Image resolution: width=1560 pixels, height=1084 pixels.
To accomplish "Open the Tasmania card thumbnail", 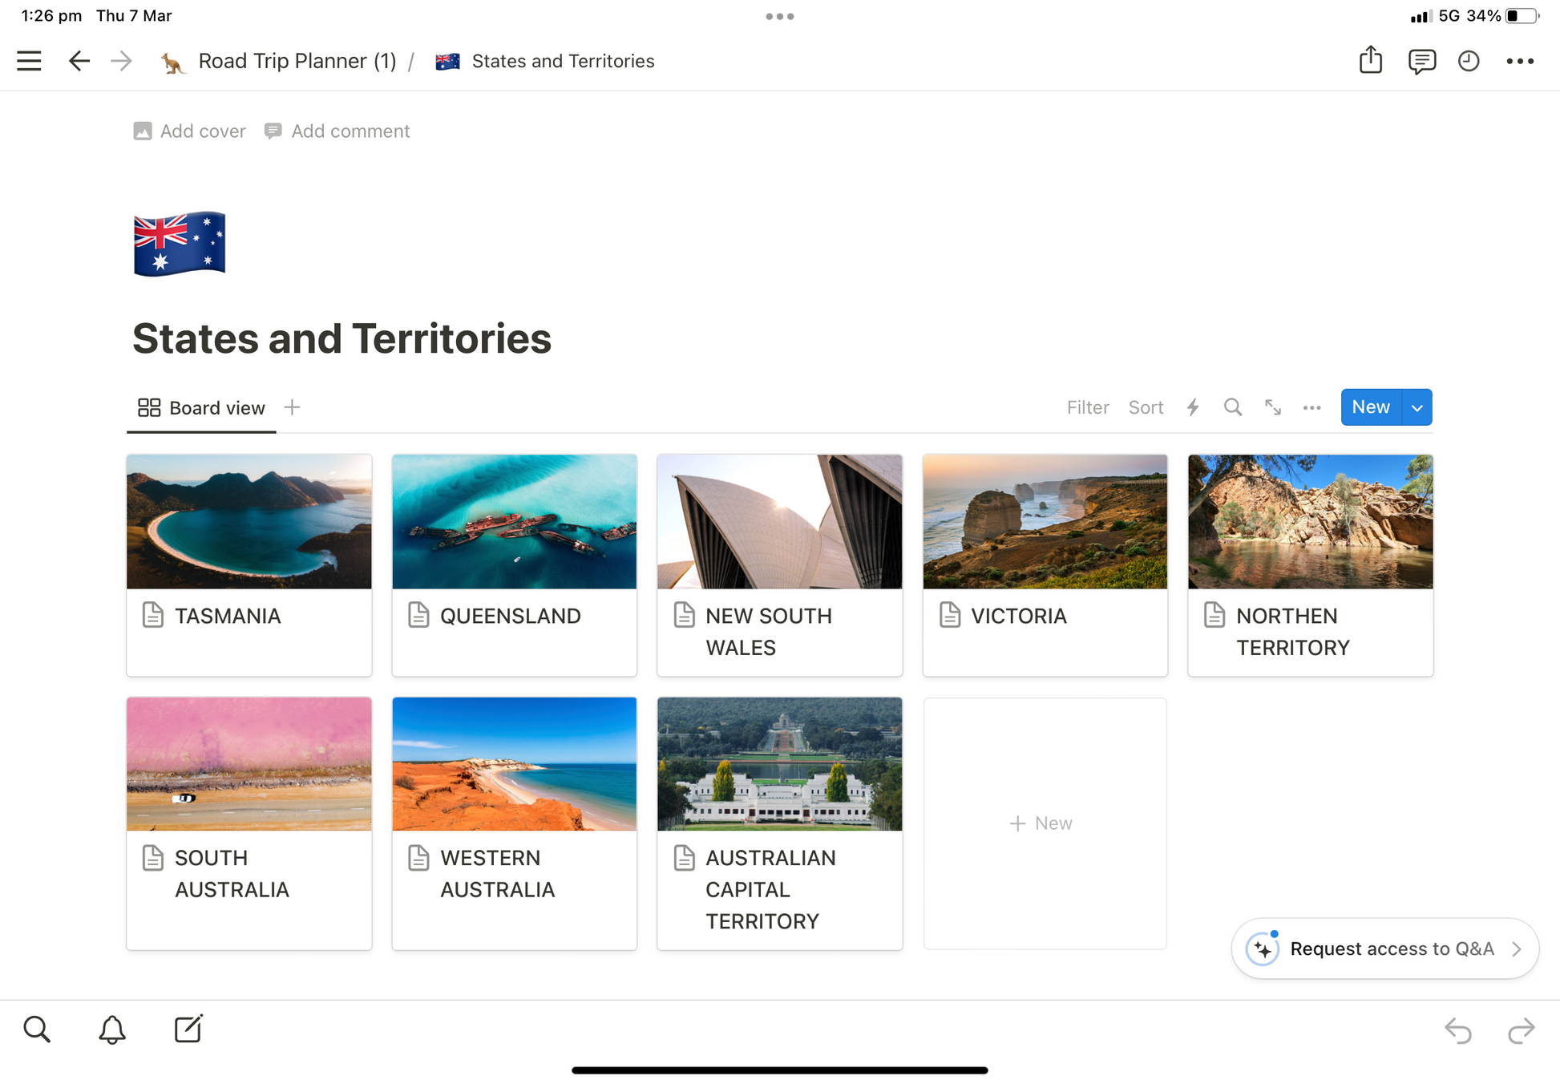I will pyautogui.click(x=249, y=521).
